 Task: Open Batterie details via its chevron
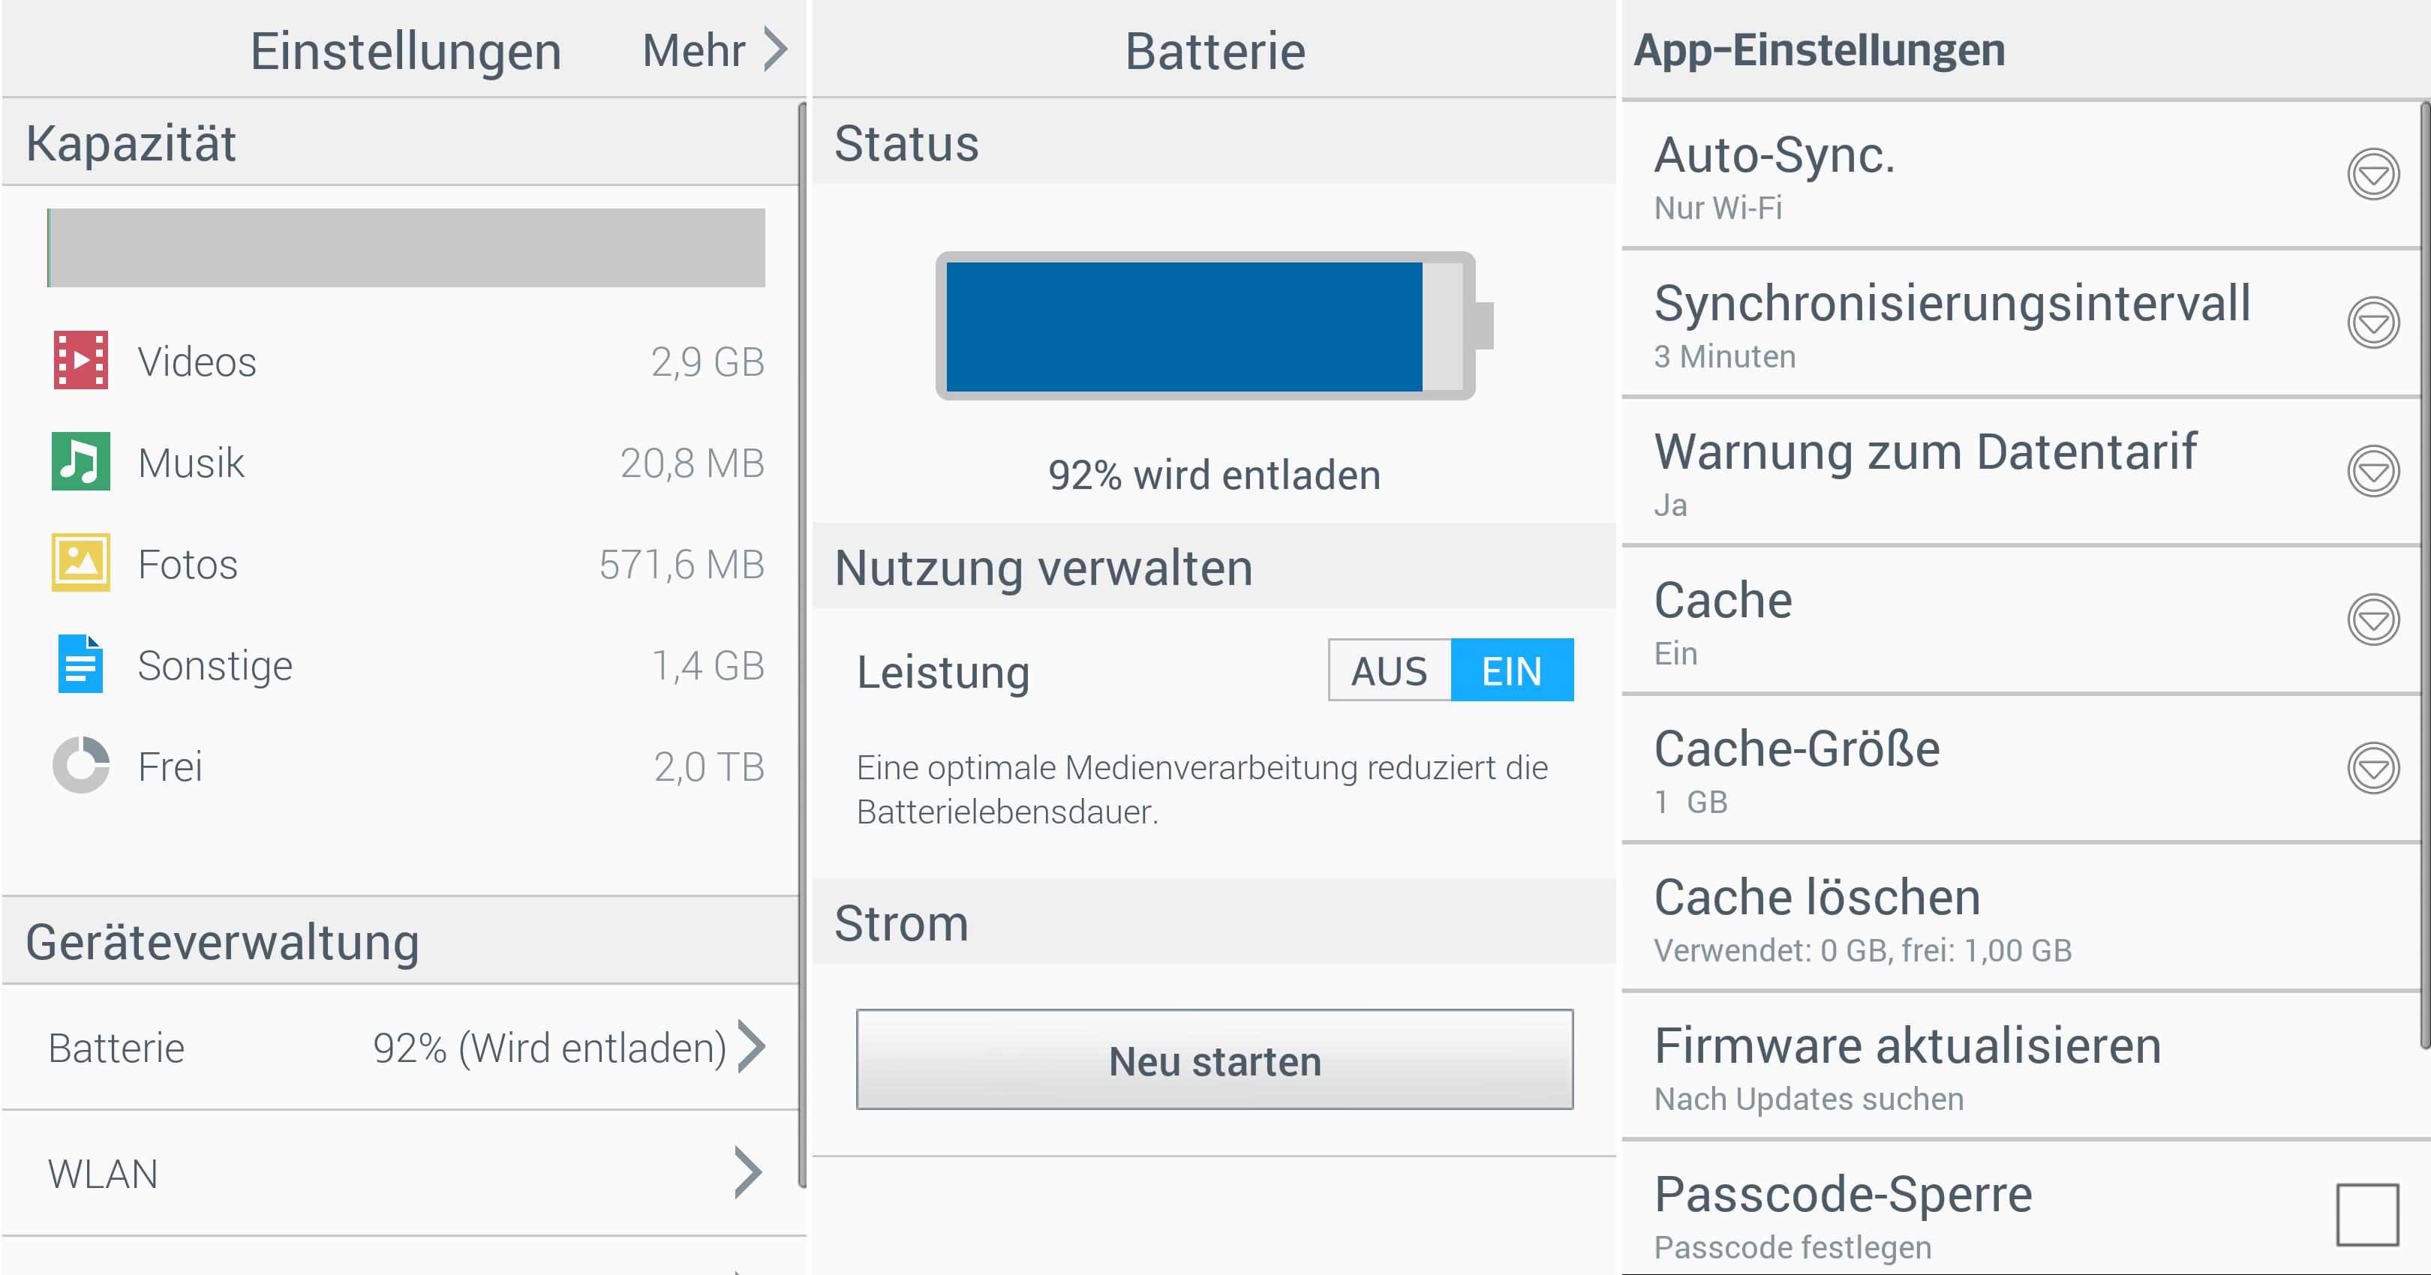[750, 1047]
